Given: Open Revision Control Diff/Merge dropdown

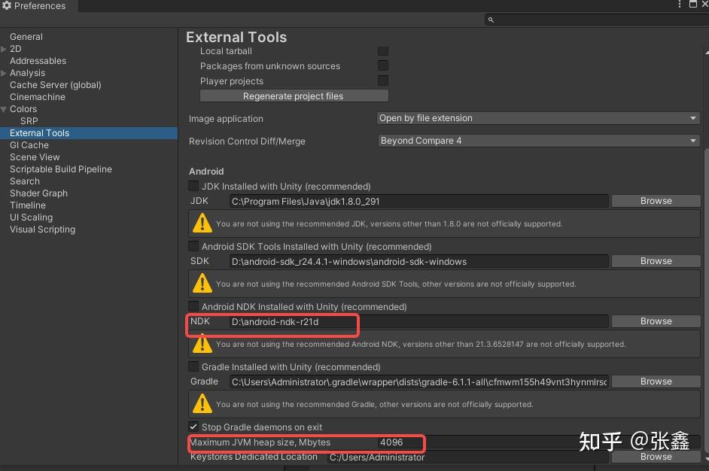Looking at the screenshot, I should 538,141.
